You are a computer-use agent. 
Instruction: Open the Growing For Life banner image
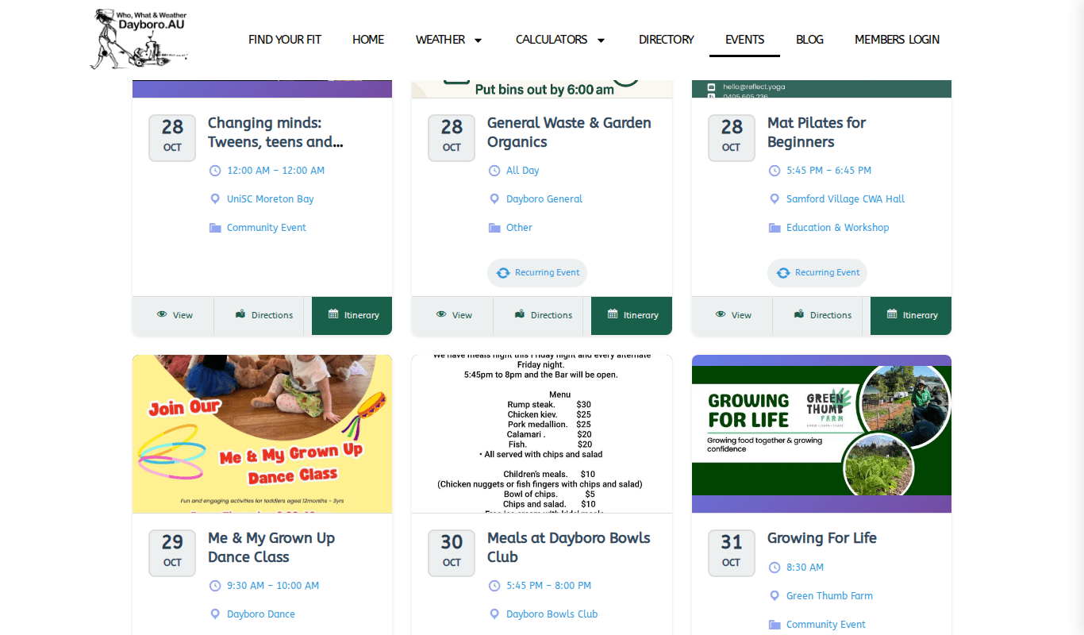(821, 433)
